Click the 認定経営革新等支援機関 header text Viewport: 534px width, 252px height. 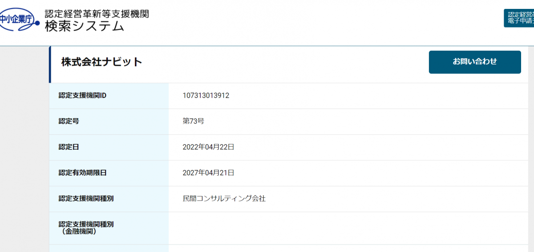97,14
